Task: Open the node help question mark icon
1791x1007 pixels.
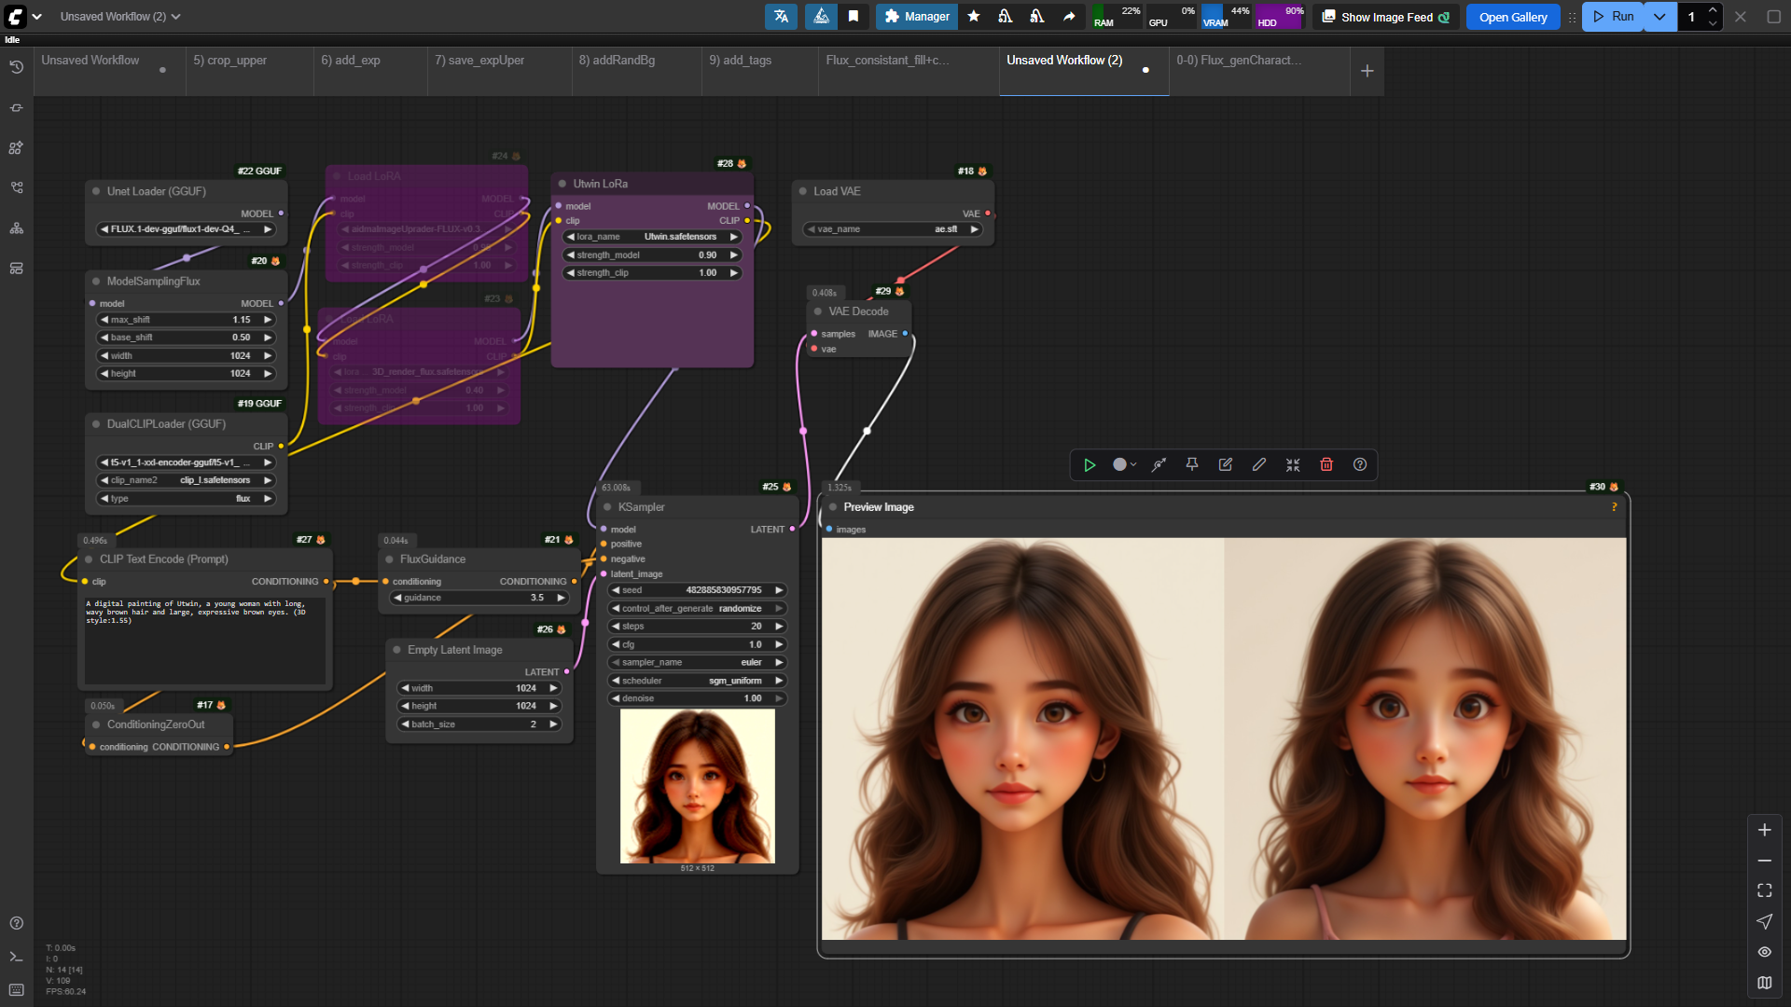Action: pos(1360,464)
